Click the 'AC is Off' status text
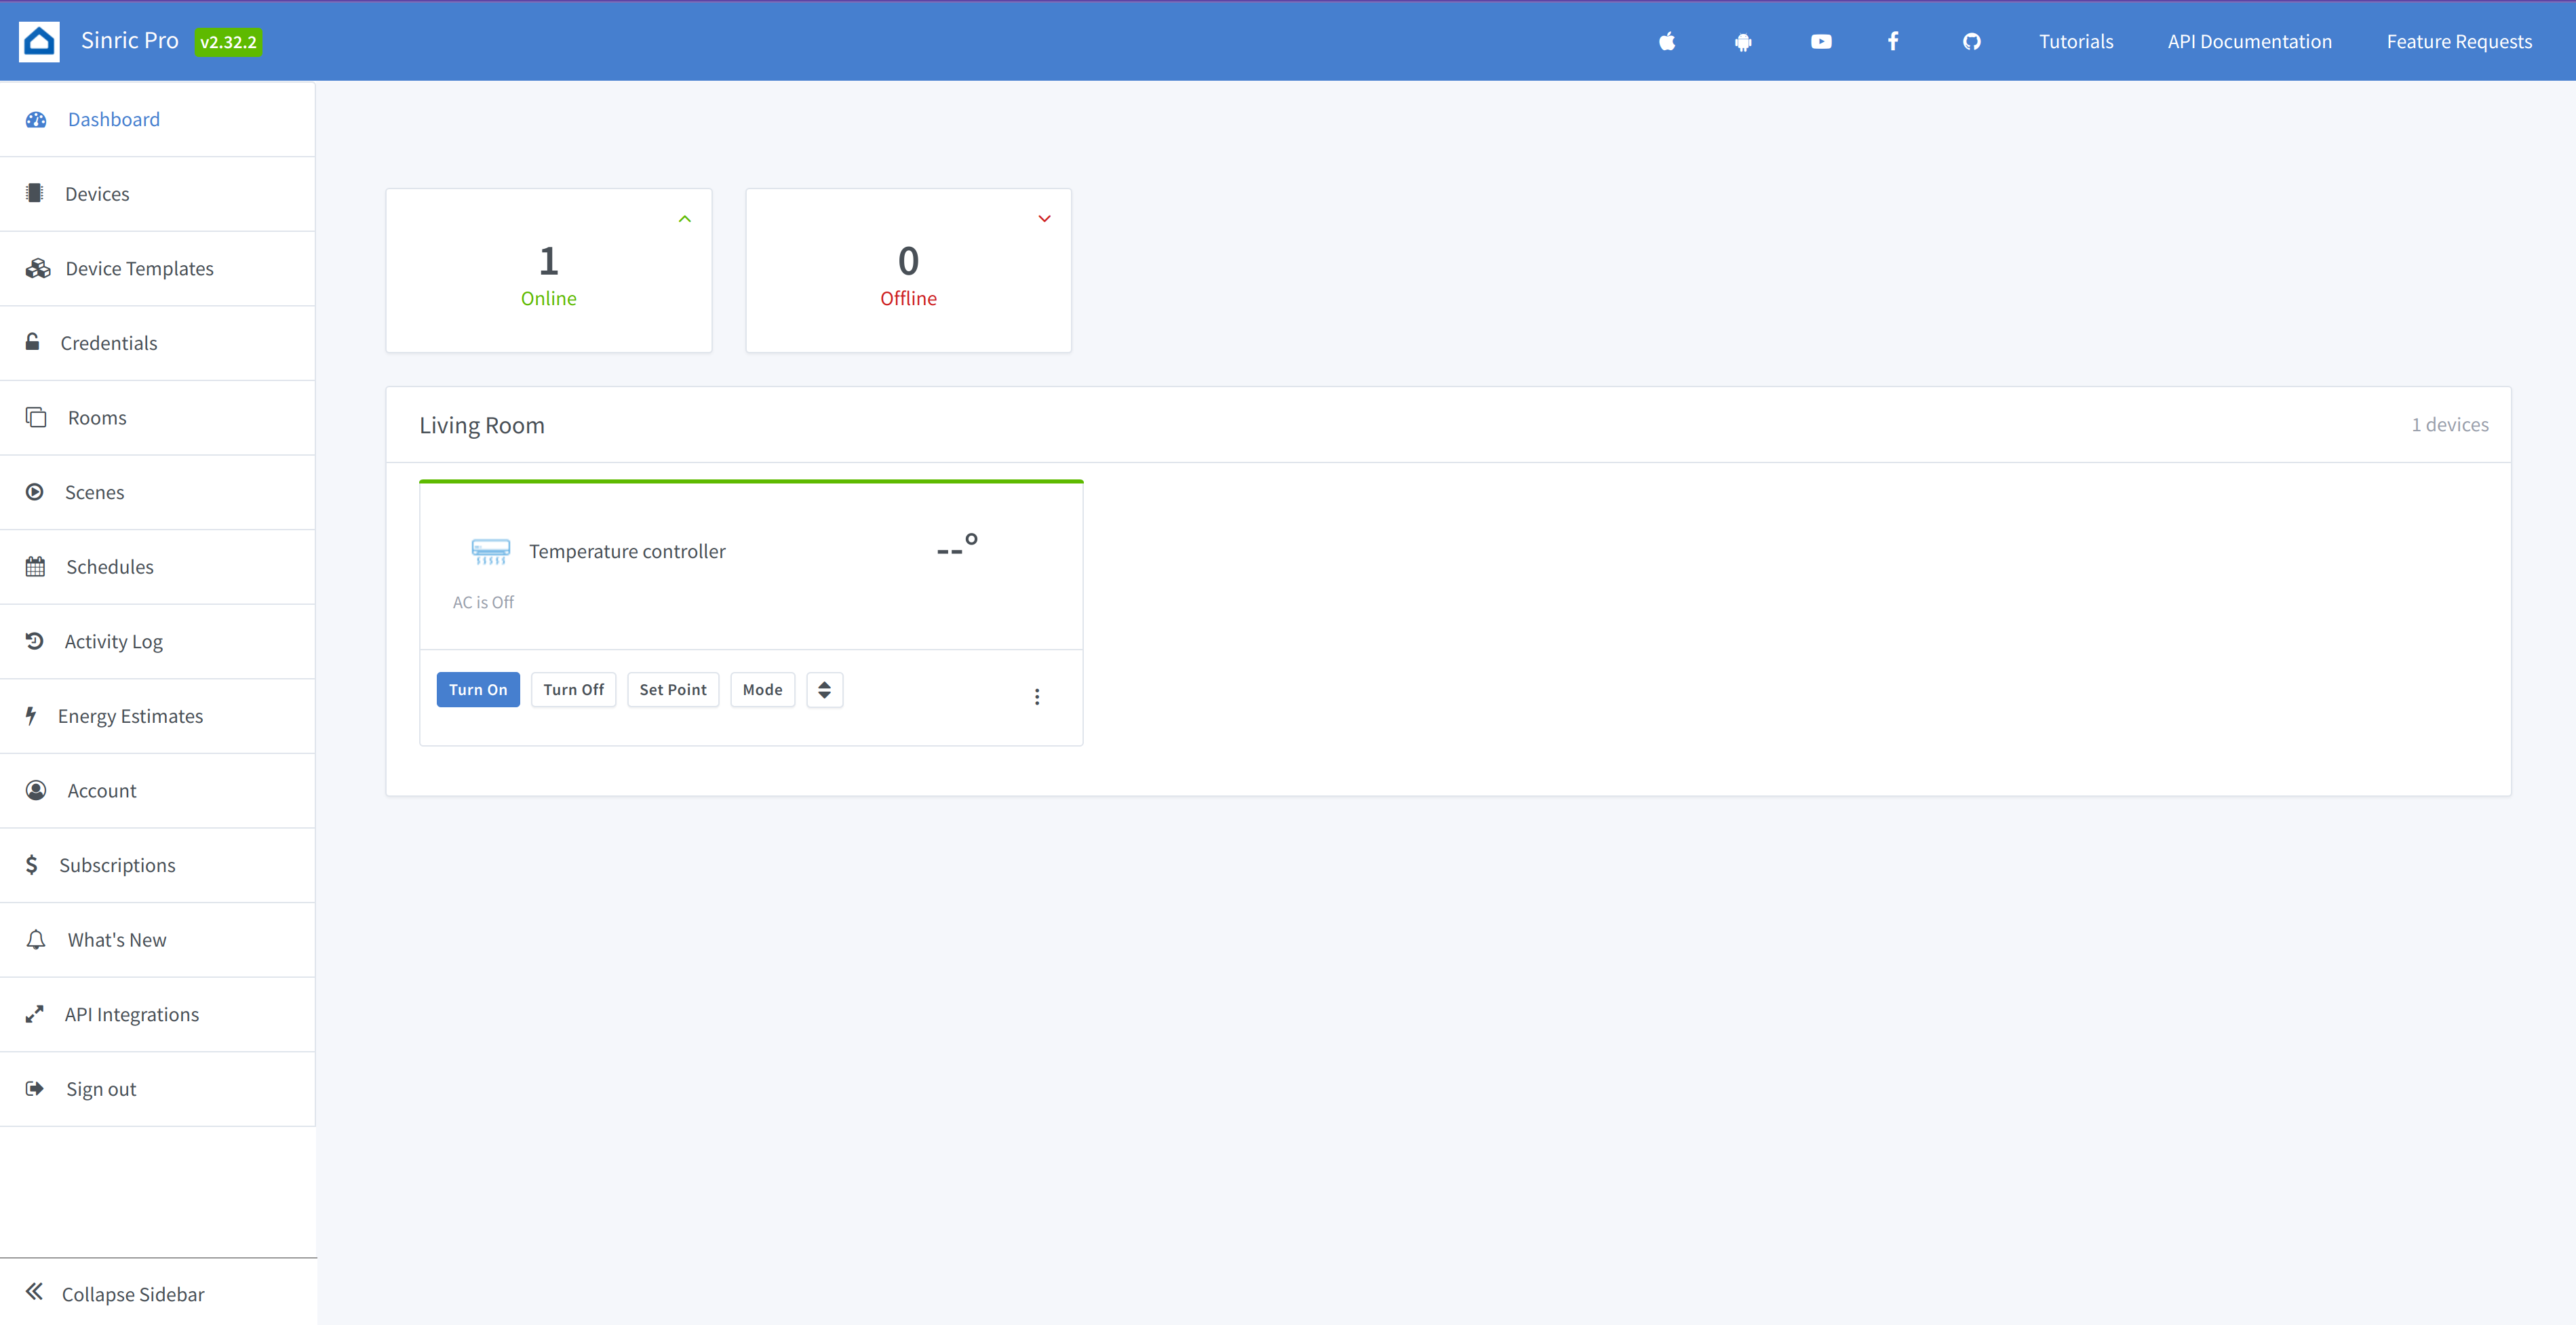The image size is (2576, 1325). [483, 602]
